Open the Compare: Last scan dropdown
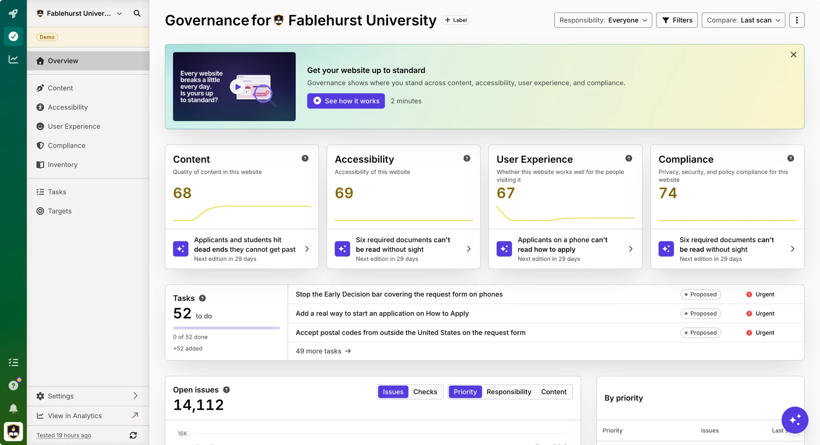Screen dimensions: 820x445 (743, 20)
